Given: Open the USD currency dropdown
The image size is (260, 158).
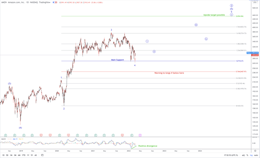Looking at the screenshot, I should [x=255, y=2].
